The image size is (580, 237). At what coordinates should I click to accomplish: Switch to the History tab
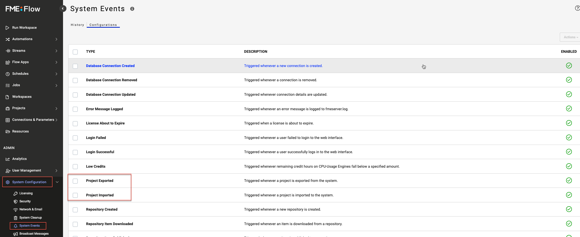[77, 25]
